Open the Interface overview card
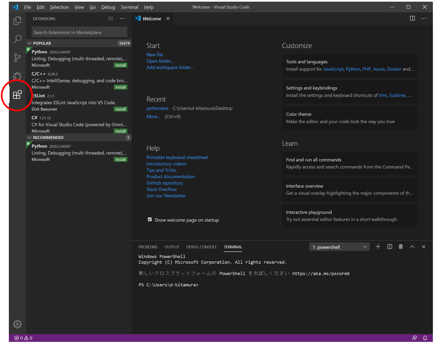 tap(350, 190)
